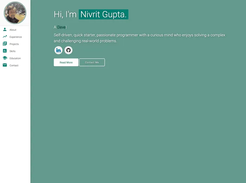Navigate to the Experience label in sidebar

(16, 37)
